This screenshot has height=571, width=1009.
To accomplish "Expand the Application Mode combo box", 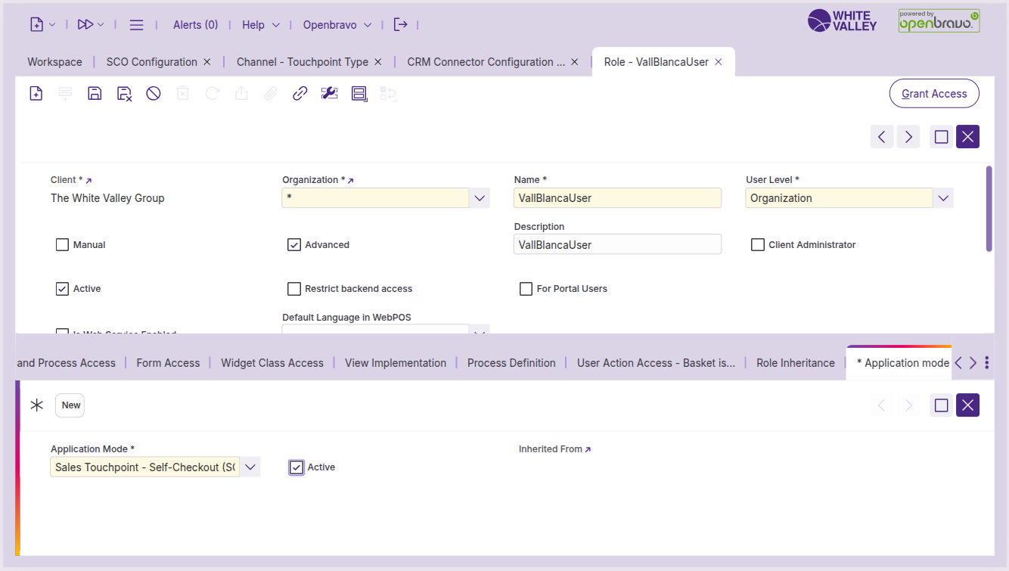I will pos(250,467).
